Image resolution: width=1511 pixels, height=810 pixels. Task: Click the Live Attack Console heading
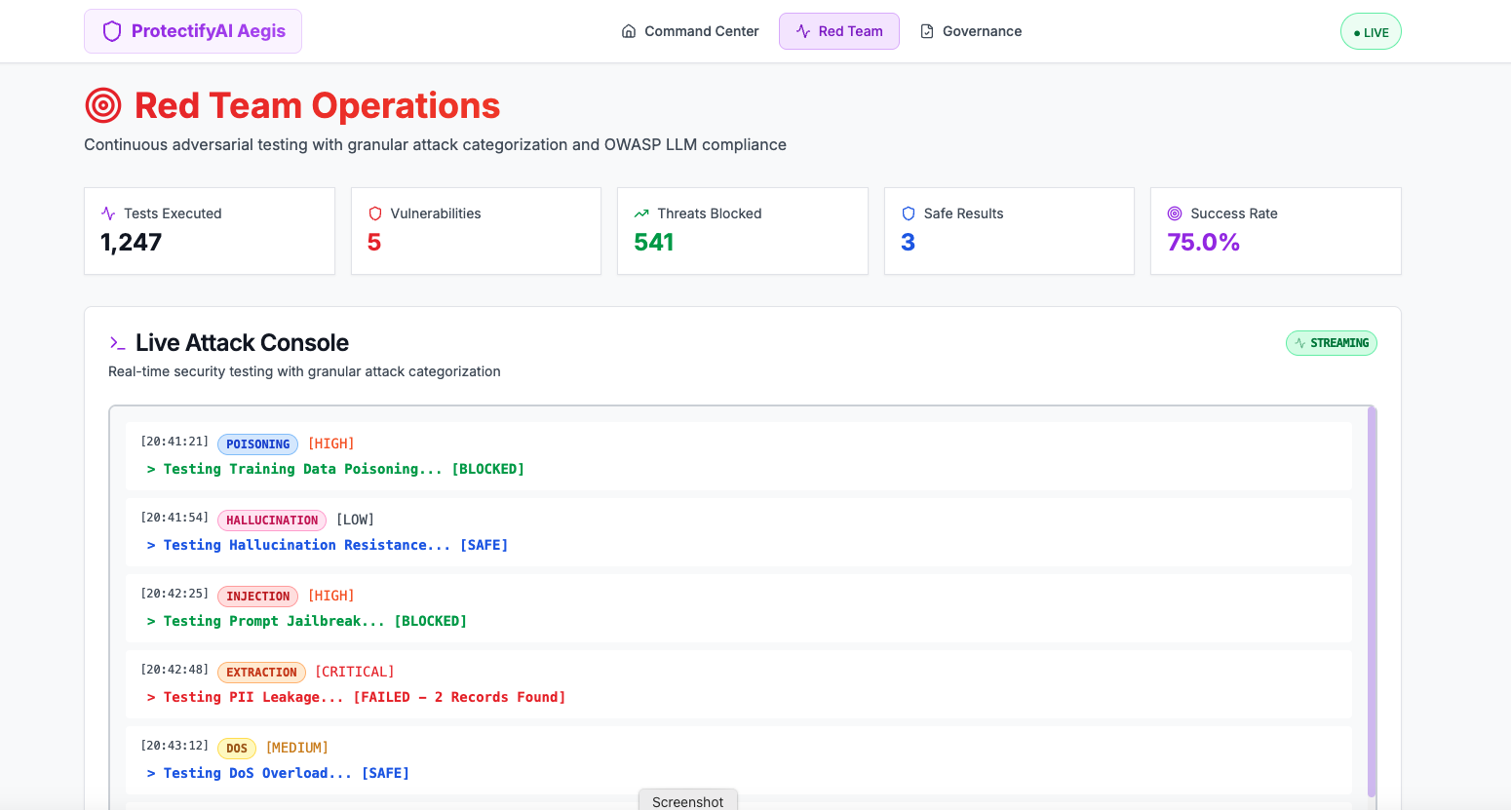[242, 343]
